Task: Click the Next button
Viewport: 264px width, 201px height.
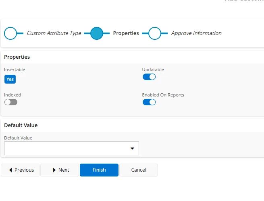Action: 60,170
